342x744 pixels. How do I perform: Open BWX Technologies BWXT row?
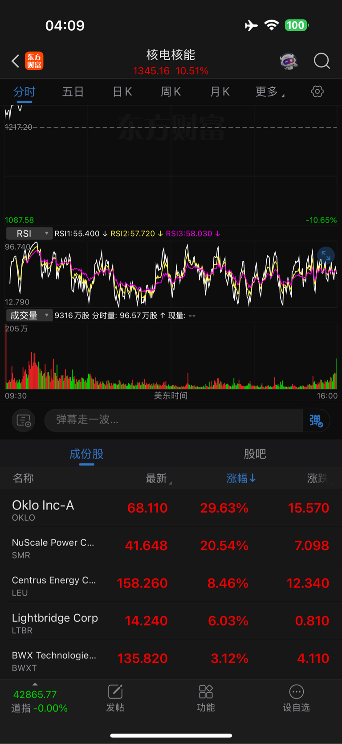pos(171,659)
